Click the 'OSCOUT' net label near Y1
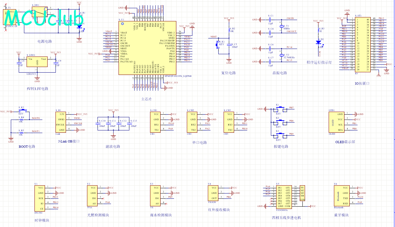The height and width of the screenshot is (227, 395). tap(292, 32)
